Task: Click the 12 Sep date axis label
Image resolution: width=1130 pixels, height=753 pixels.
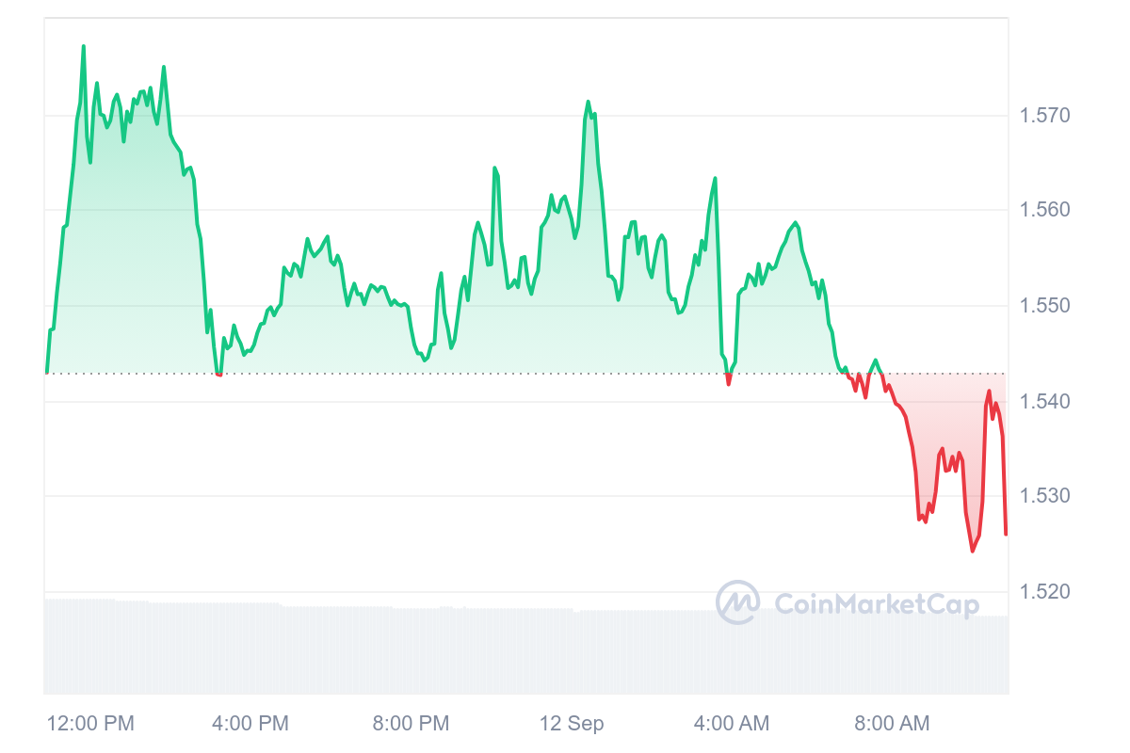Action: (x=572, y=724)
